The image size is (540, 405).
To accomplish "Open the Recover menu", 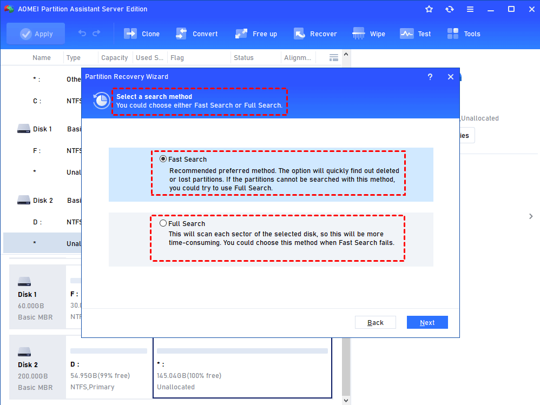I will coord(315,34).
